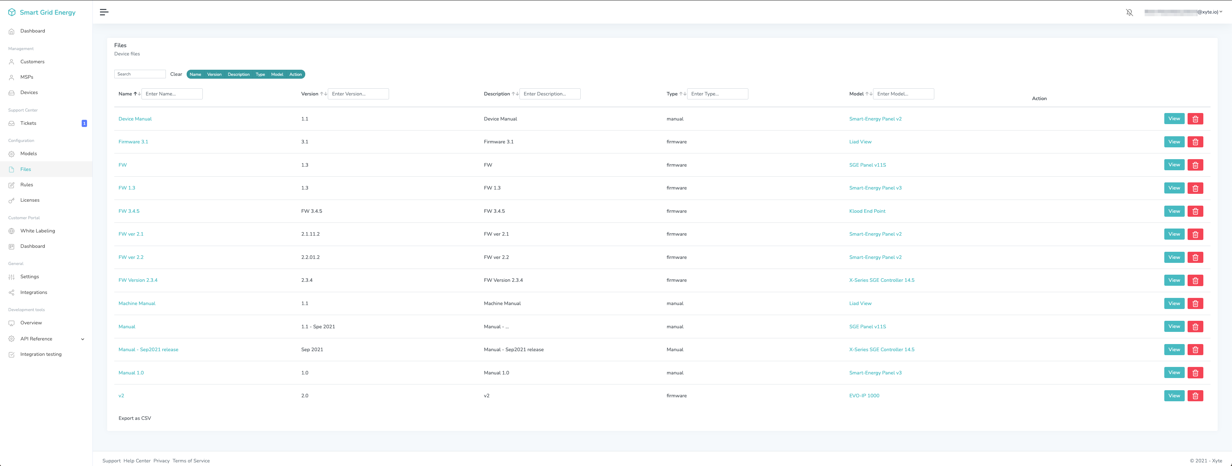
Task: Open Models in the sidebar
Action: coord(28,154)
